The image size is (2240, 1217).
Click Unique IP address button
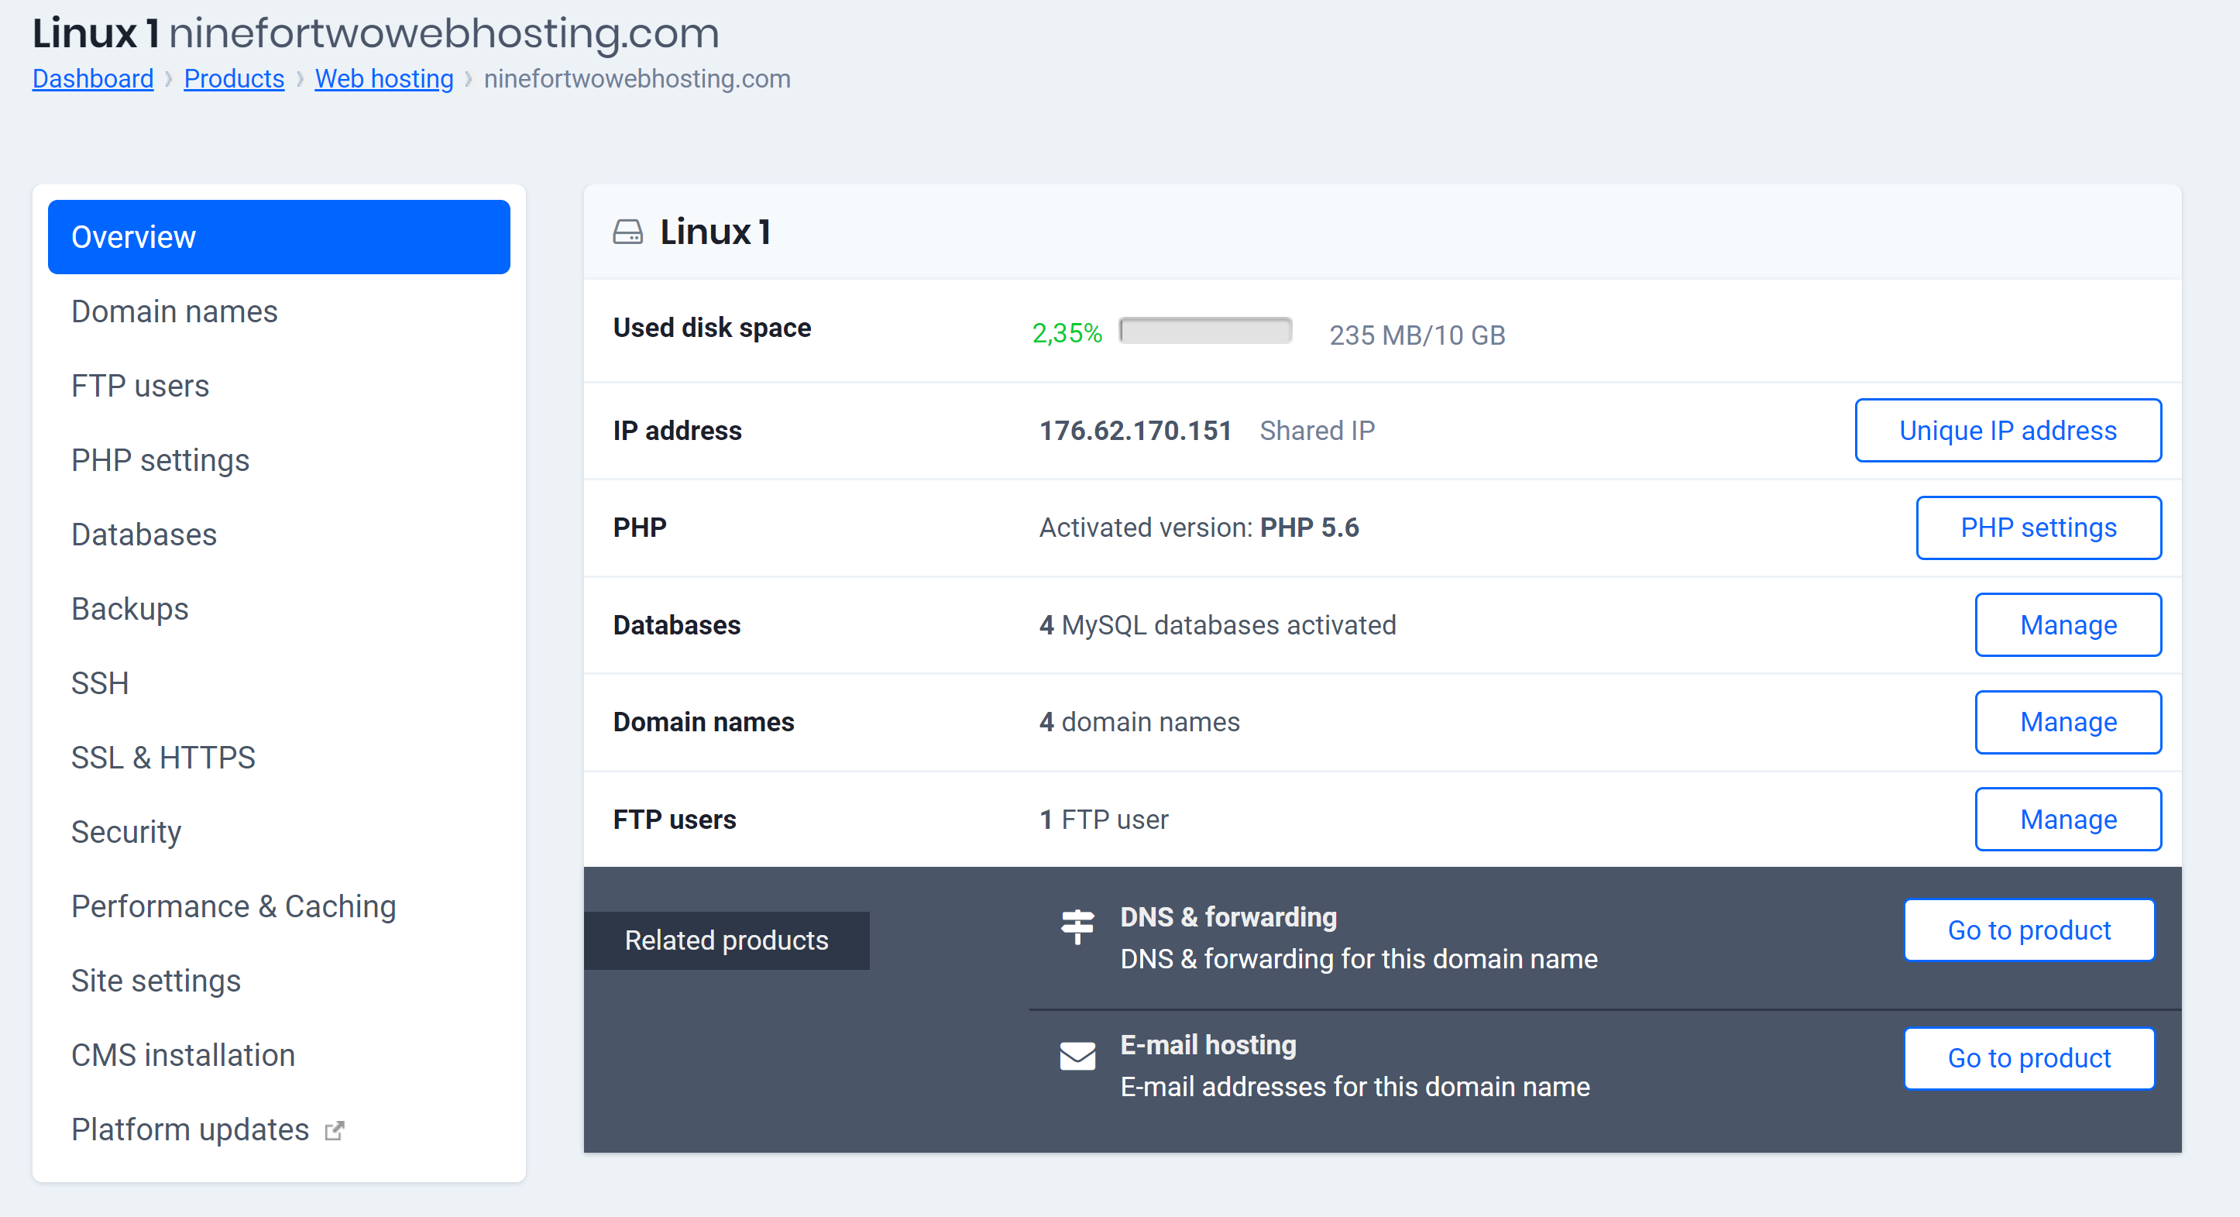click(2006, 430)
